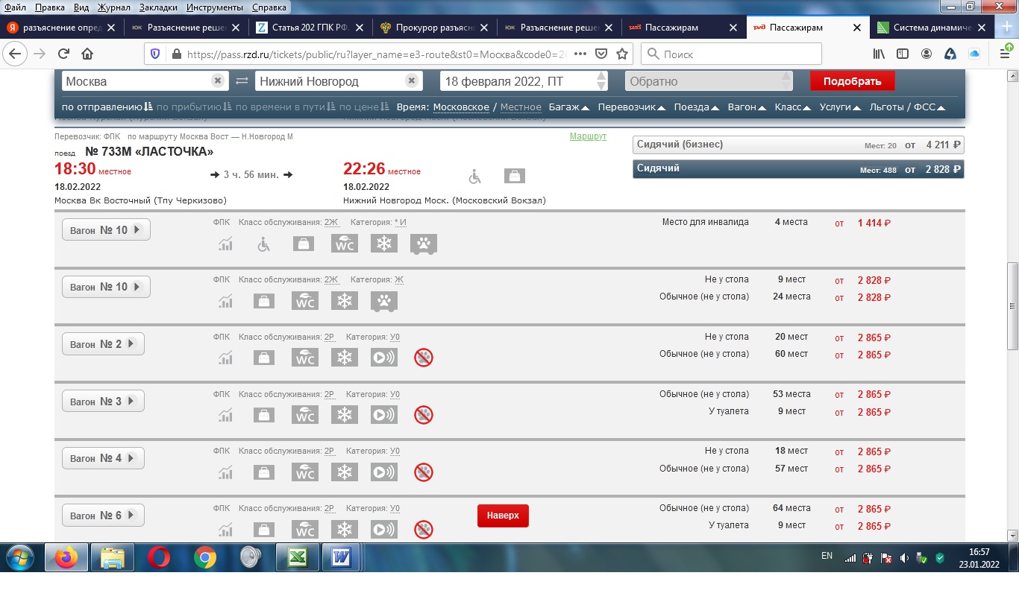This screenshot has height=596, width=1019.
Task: Expand the Вагон № 3 seat map
Action: pos(103,402)
